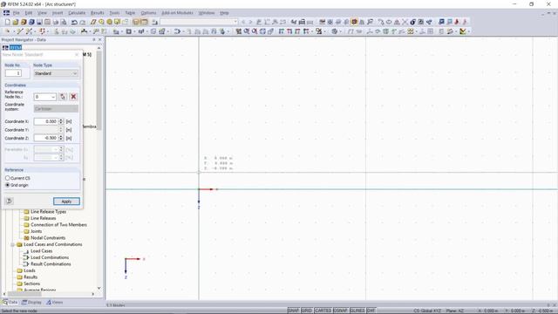Select the New Line tool with pencil icon

coord(20,31)
